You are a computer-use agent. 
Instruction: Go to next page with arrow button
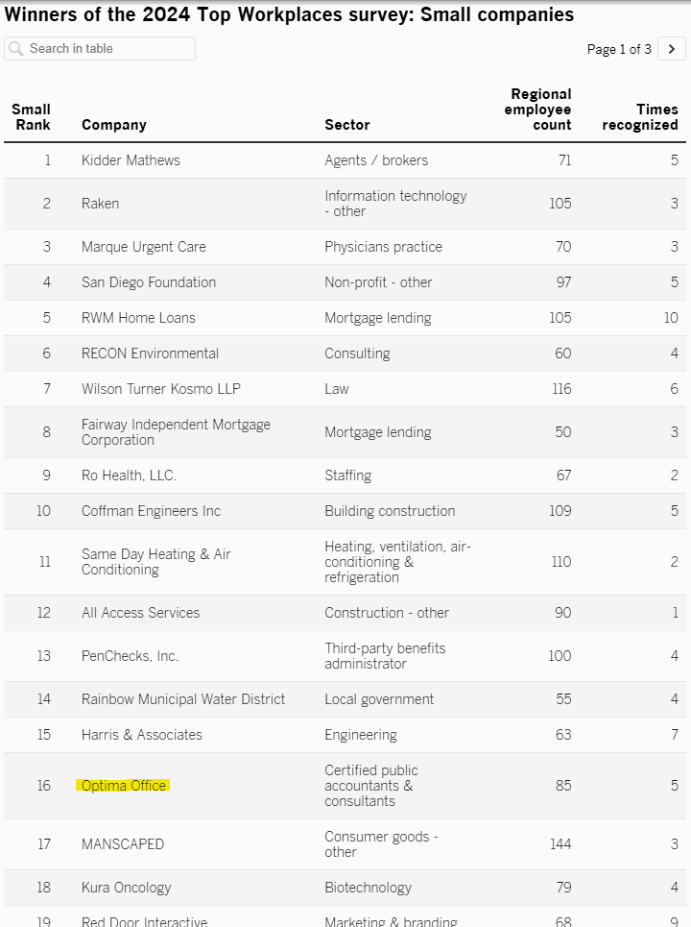click(x=671, y=49)
